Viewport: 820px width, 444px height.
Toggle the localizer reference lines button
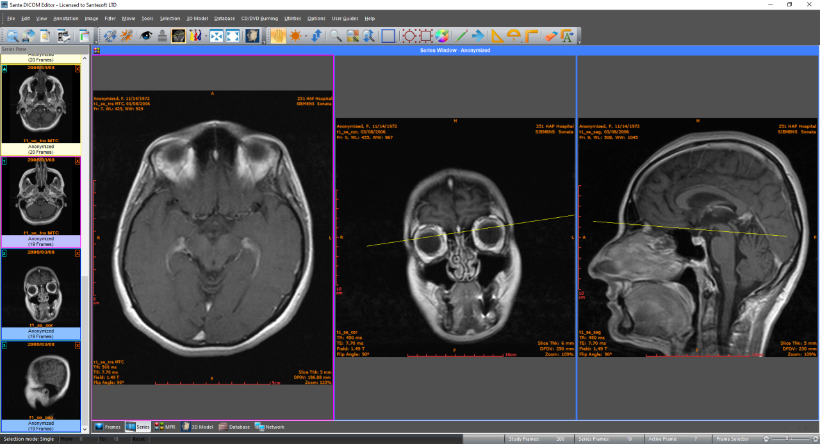[179, 36]
